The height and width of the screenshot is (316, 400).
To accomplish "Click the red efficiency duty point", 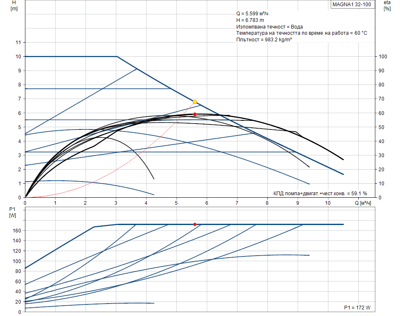I will [195, 113].
